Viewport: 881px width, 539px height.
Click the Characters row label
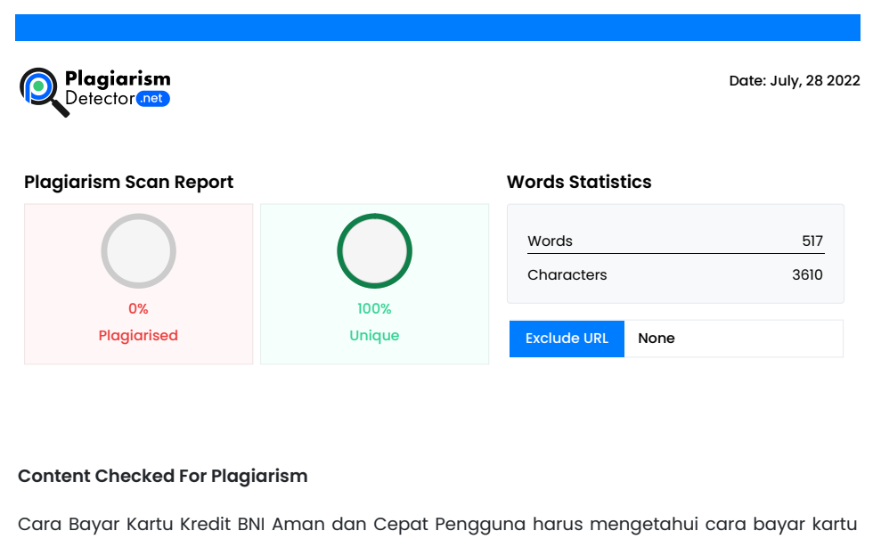point(567,274)
